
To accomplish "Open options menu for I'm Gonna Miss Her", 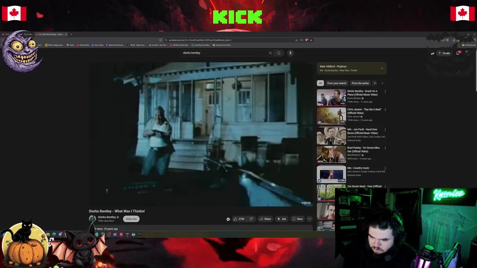I will pyautogui.click(x=385, y=148).
